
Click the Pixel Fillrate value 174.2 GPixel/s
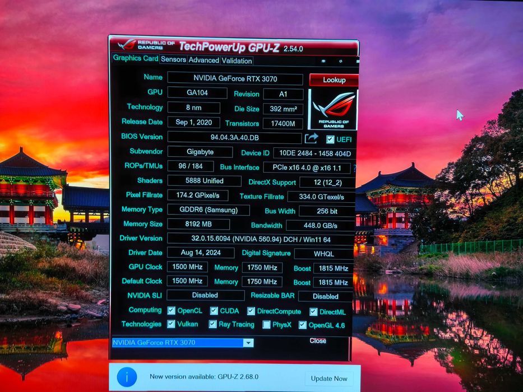click(x=198, y=195)
